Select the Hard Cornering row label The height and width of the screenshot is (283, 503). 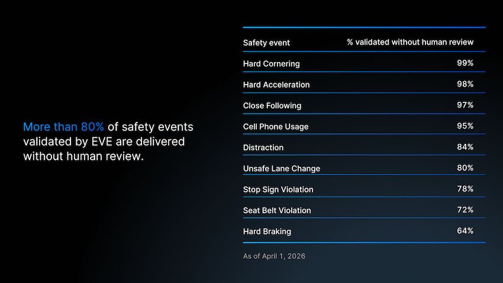coord(271,63)
